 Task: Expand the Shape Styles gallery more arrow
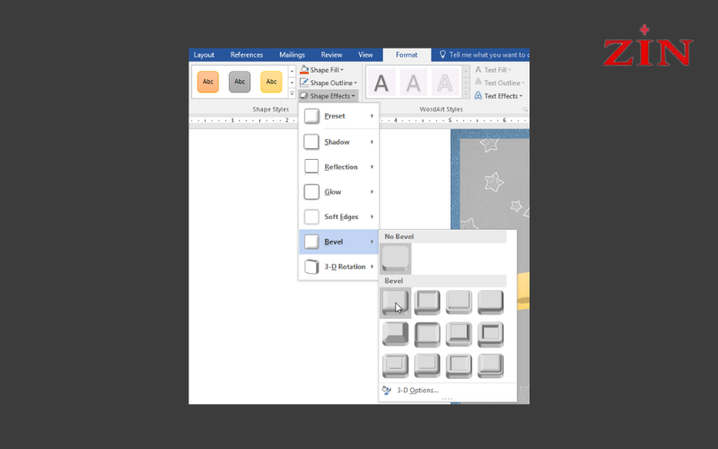[292, 93]
